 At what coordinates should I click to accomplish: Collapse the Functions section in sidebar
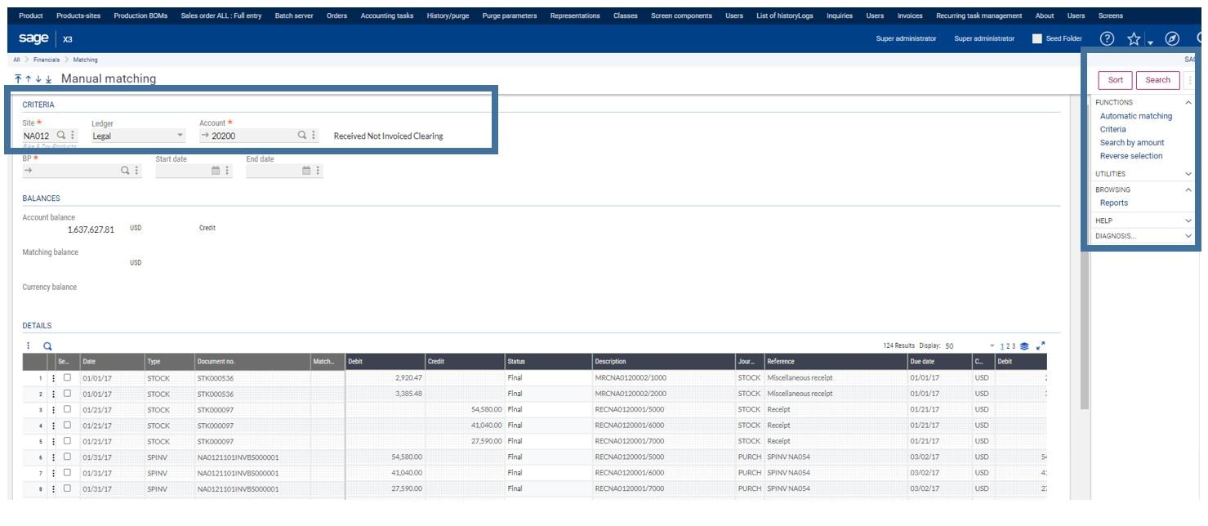point(1188,103)
